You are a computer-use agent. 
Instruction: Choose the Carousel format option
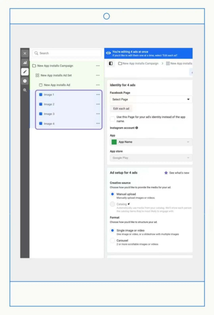point(113,241)
